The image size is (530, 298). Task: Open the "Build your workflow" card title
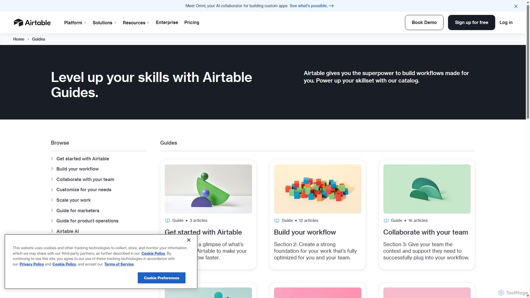tap(305, 232)
